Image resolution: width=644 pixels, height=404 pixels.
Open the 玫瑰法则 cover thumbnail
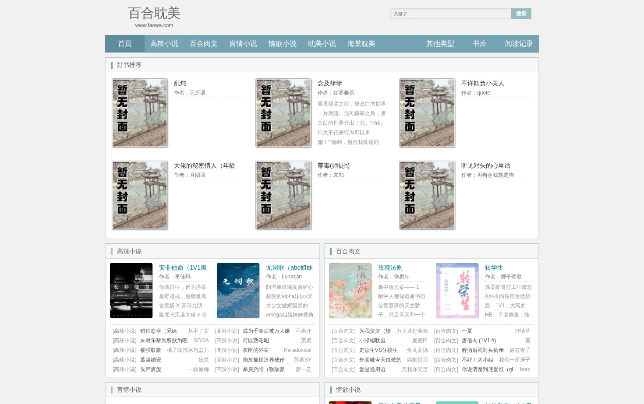pos(350,291)
